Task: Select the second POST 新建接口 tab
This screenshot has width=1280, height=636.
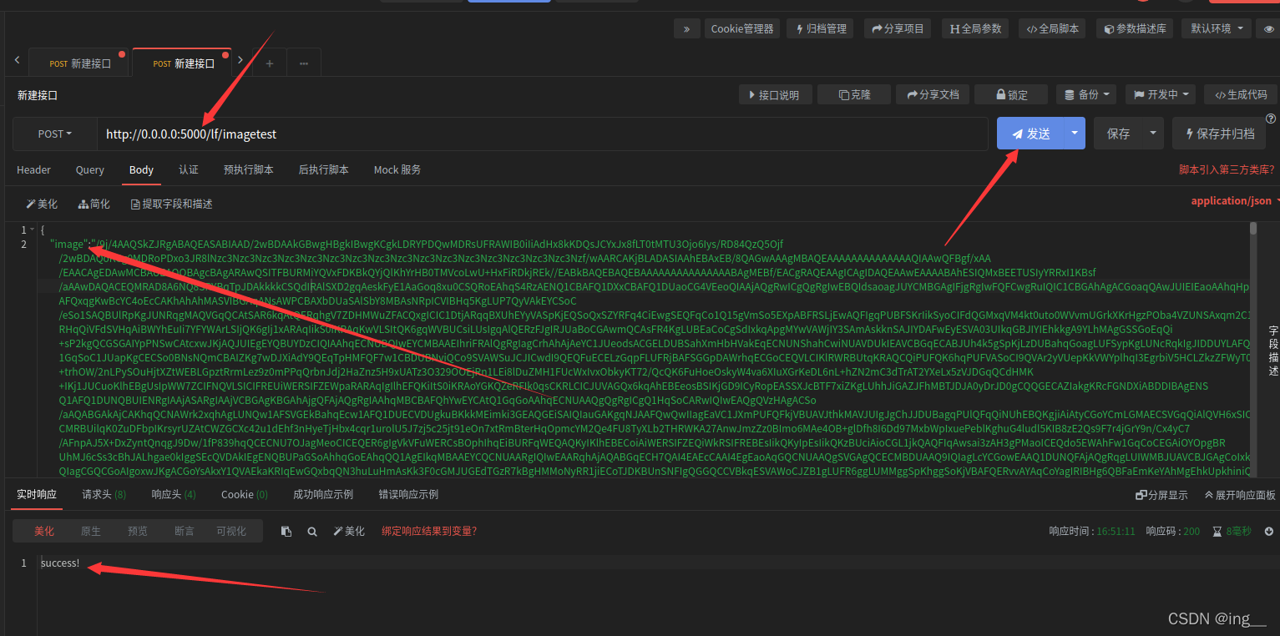Action: tap(184, 63)
